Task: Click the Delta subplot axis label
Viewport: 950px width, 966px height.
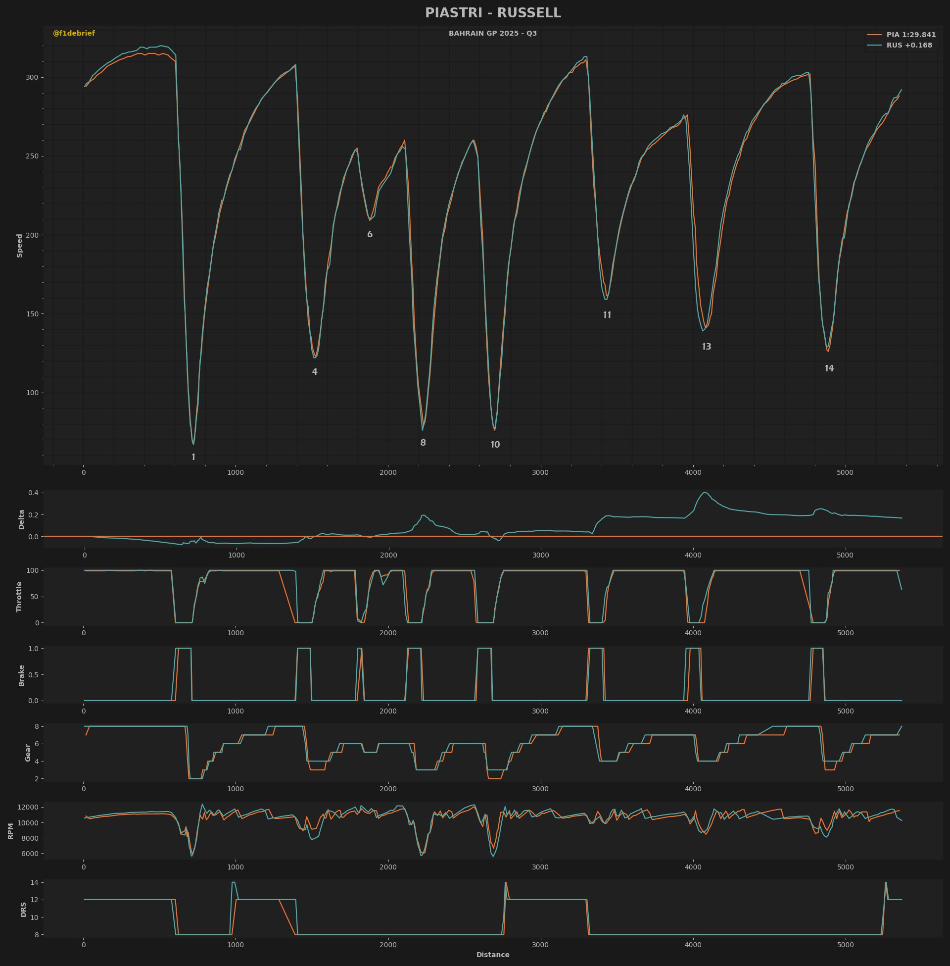Action: (x=21, y=519)
